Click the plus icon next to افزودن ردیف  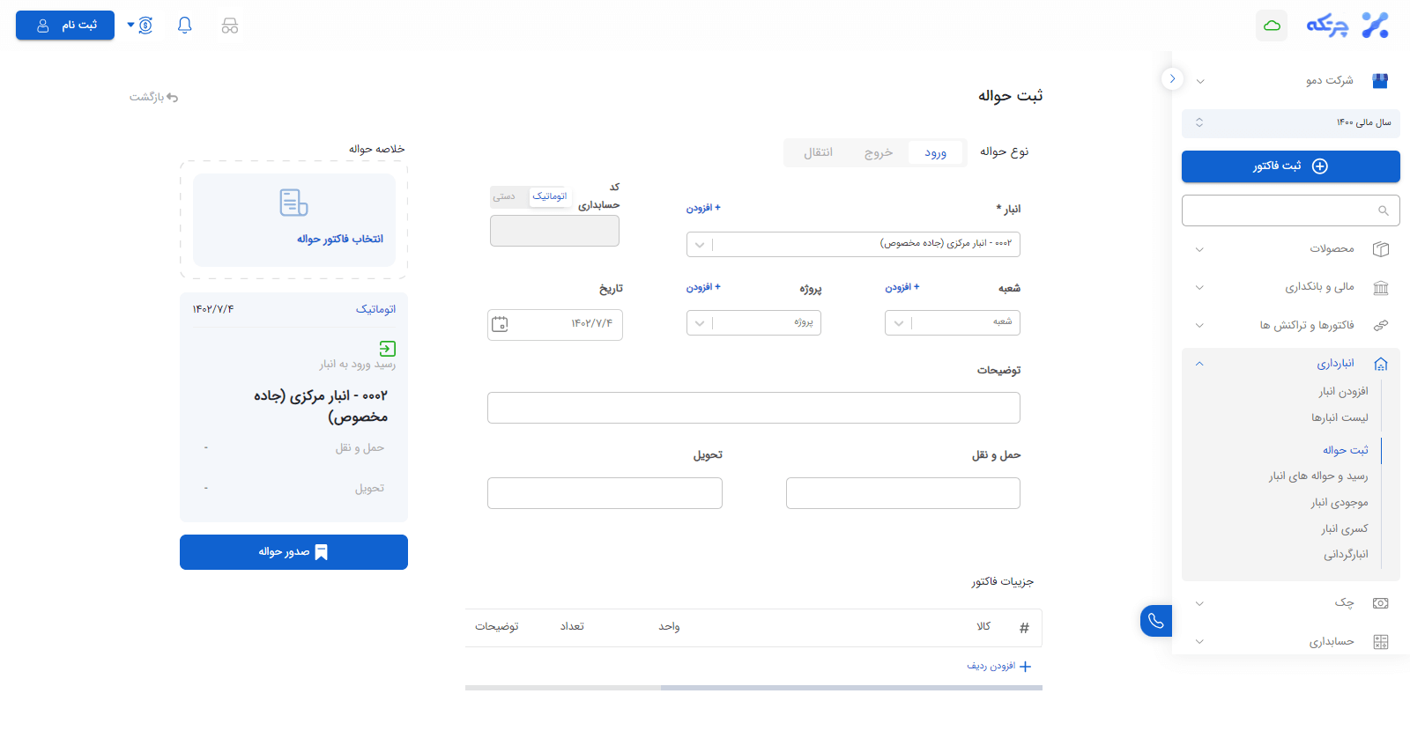click(x=1025, y=667)
